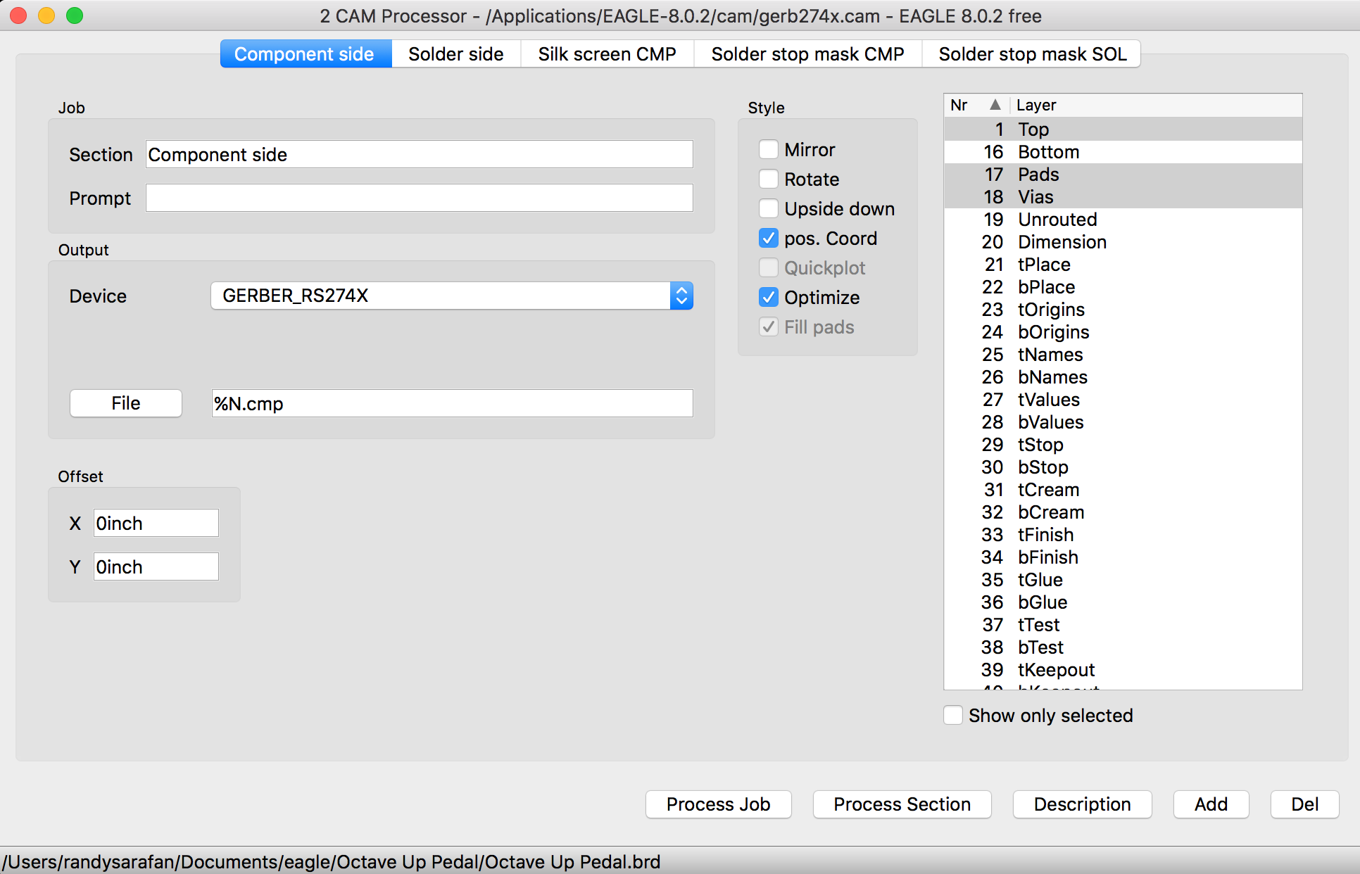Click the Process Job button
The width and height of the screenshot is (1360, 874).
(x=718, y=804)
